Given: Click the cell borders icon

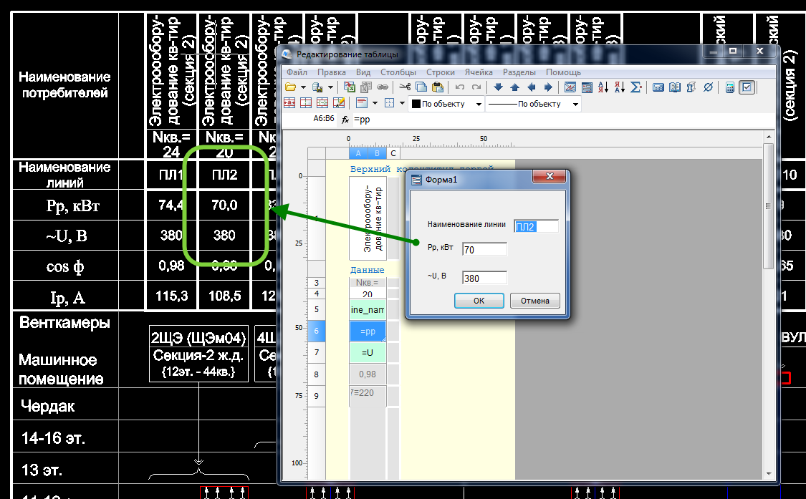Looking at the screenshot, I should (389, 103).
